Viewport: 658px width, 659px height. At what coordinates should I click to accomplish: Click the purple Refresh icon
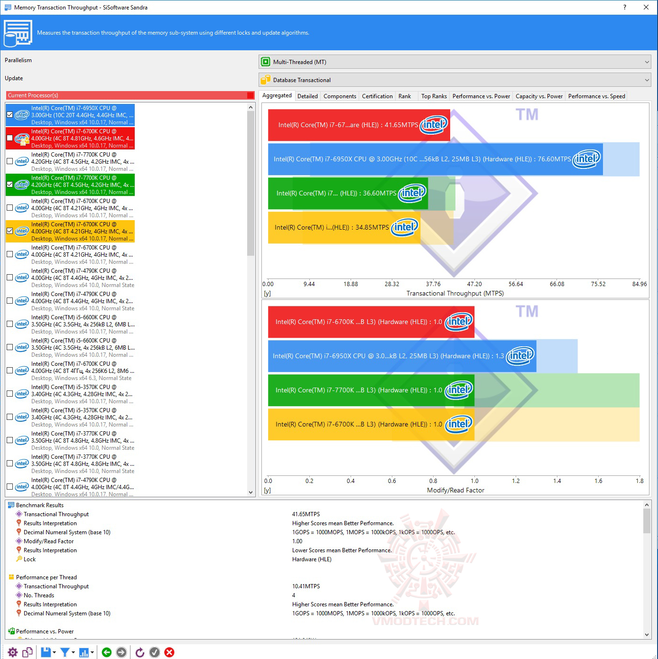[x=139, y=652]
